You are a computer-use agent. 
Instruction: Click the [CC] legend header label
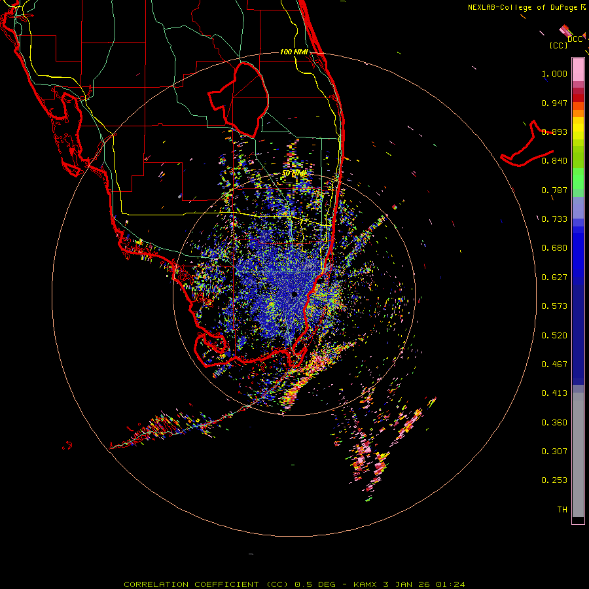(x=558, y=45)
